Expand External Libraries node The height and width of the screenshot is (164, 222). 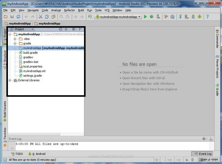pos(10,80)
